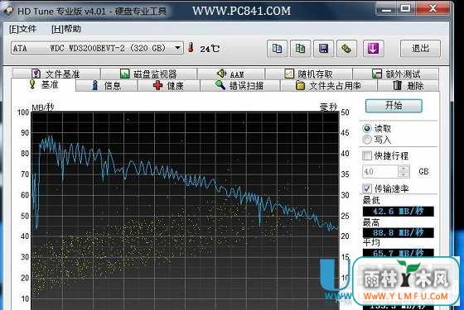Open options with the tag icon
Image resolution: width=464 pixels, height=310 pixels.
click(x=346, y=49)
